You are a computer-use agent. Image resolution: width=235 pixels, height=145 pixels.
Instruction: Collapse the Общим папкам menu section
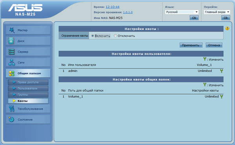coord(28,73)
